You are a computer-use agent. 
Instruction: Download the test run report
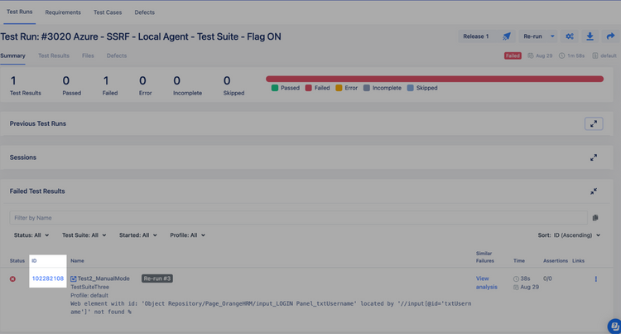(x=590, y=36)
